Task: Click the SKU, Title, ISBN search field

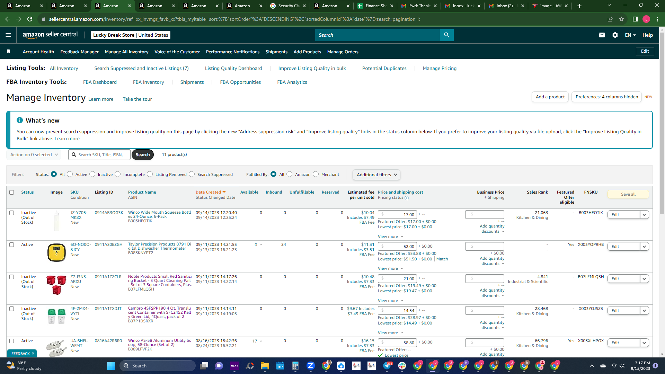Action: (x=99, y=155)
